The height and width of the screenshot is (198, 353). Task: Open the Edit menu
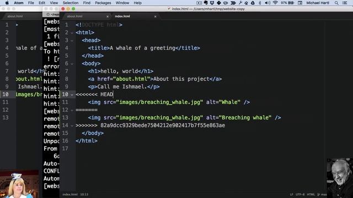coord(42,3)
